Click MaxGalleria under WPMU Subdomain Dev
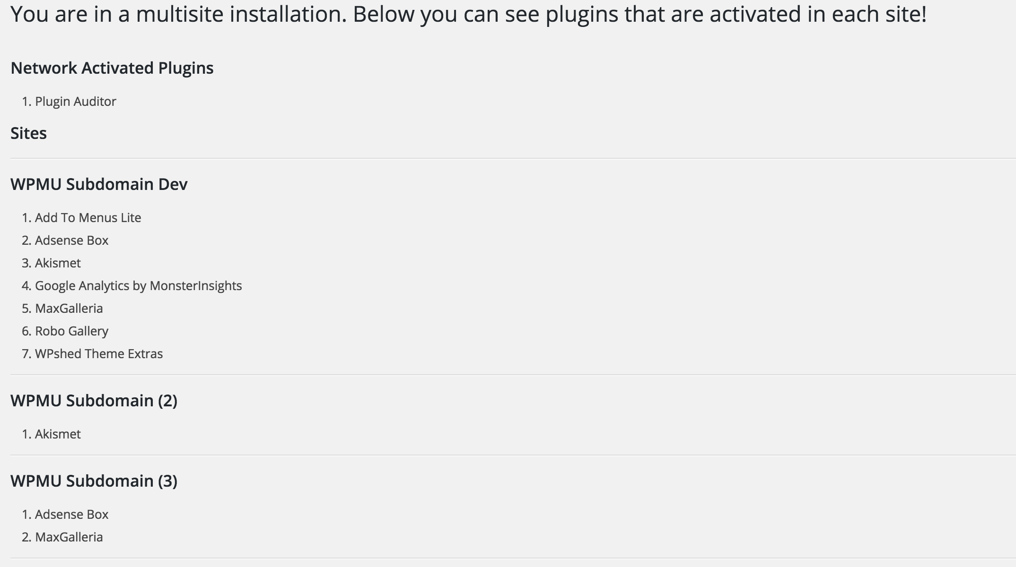Viewport: 1016px width, 567px height. 69,309
